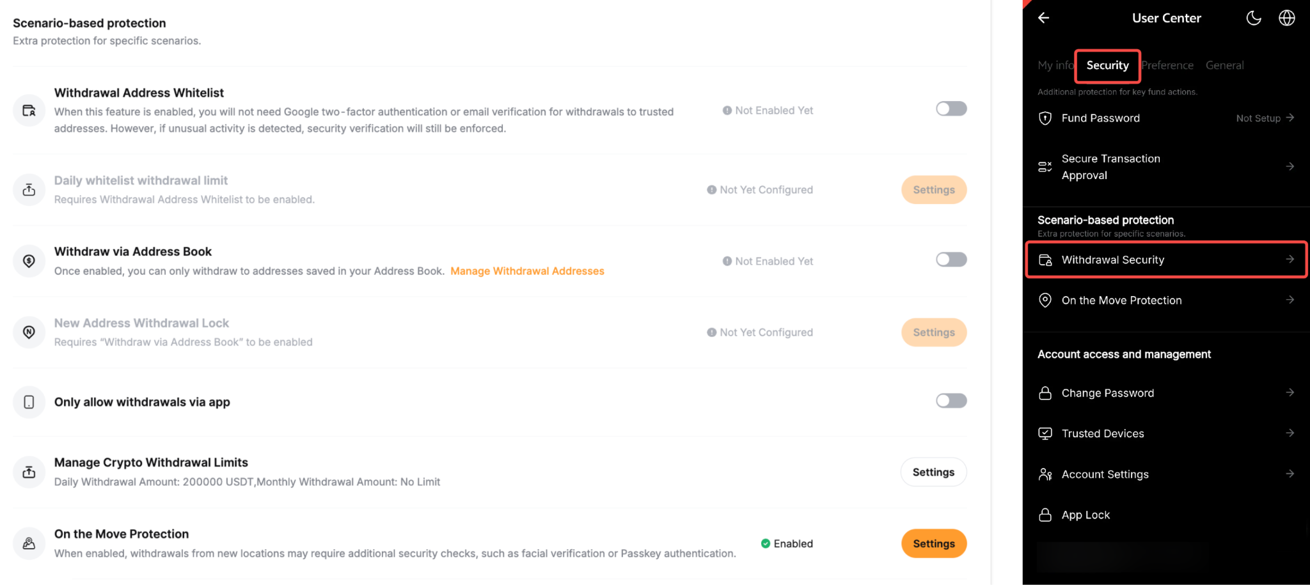
Task: Switch to the Preference tab
Action: click(x=1167, y=65)
